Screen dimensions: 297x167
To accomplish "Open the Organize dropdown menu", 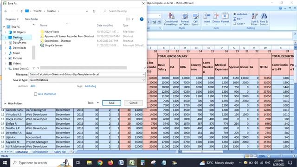I will [12, 19].
